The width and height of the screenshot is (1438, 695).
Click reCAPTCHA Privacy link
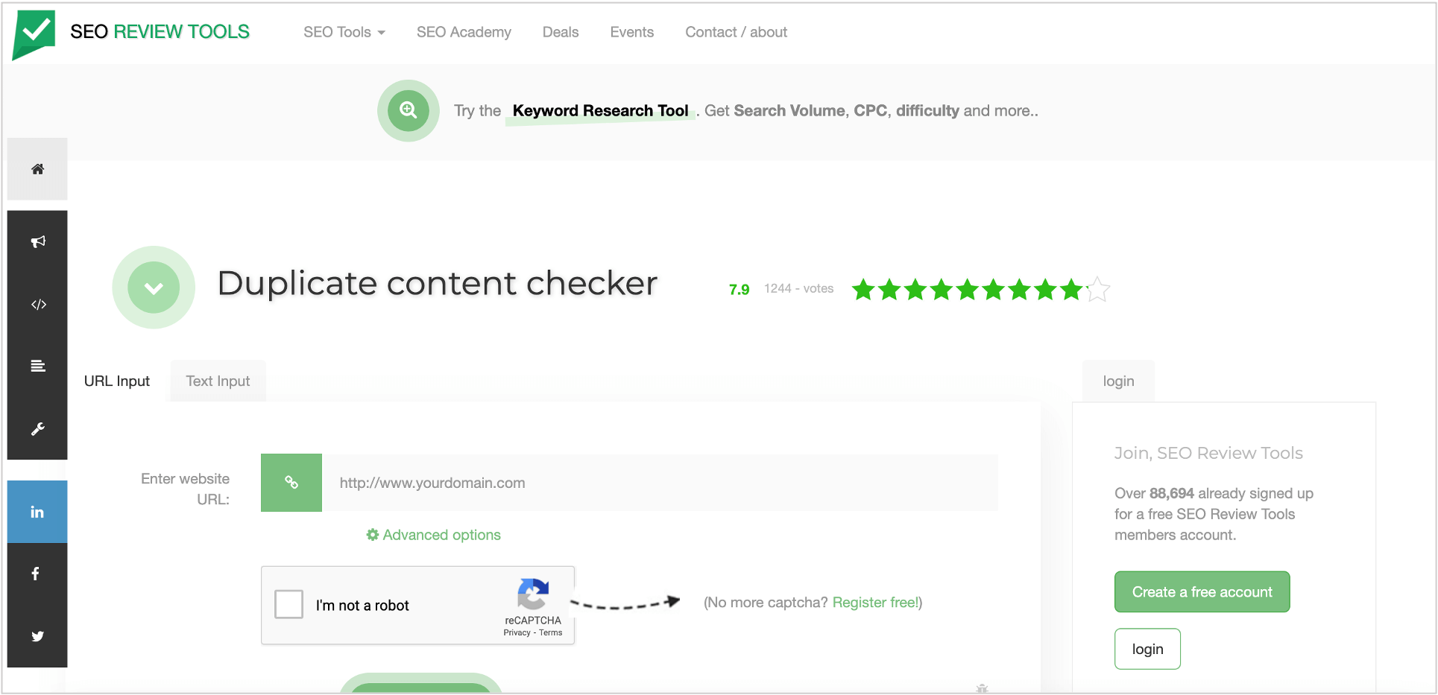[x=517, y=632]
